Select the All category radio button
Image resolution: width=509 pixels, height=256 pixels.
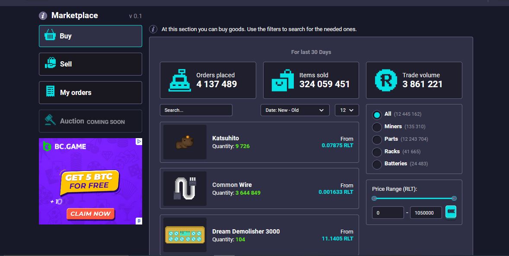tap(376, 114)
